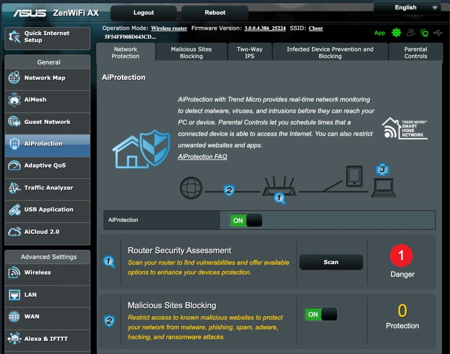Image resolution: width=450 pixels, height=354 pixels.
Task: Click the numbered 1 magnifier on router diagram
Action: (x=279, y=198)
